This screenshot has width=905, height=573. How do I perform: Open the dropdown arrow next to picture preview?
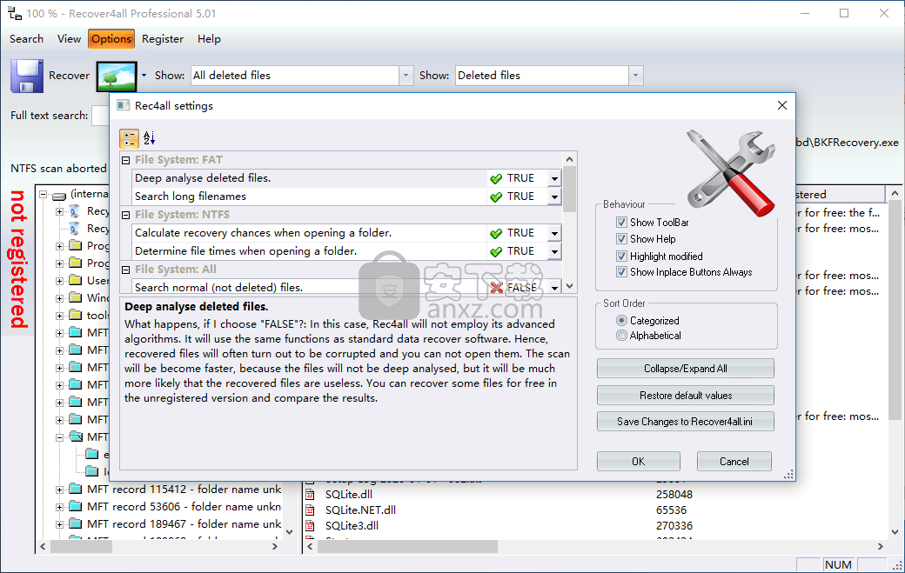point(144,76)
